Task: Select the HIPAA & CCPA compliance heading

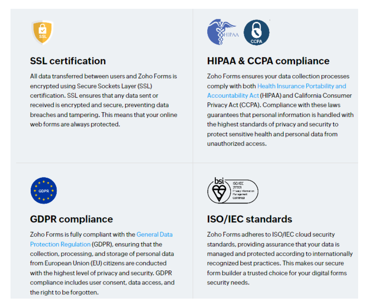Action: [268, 61]
